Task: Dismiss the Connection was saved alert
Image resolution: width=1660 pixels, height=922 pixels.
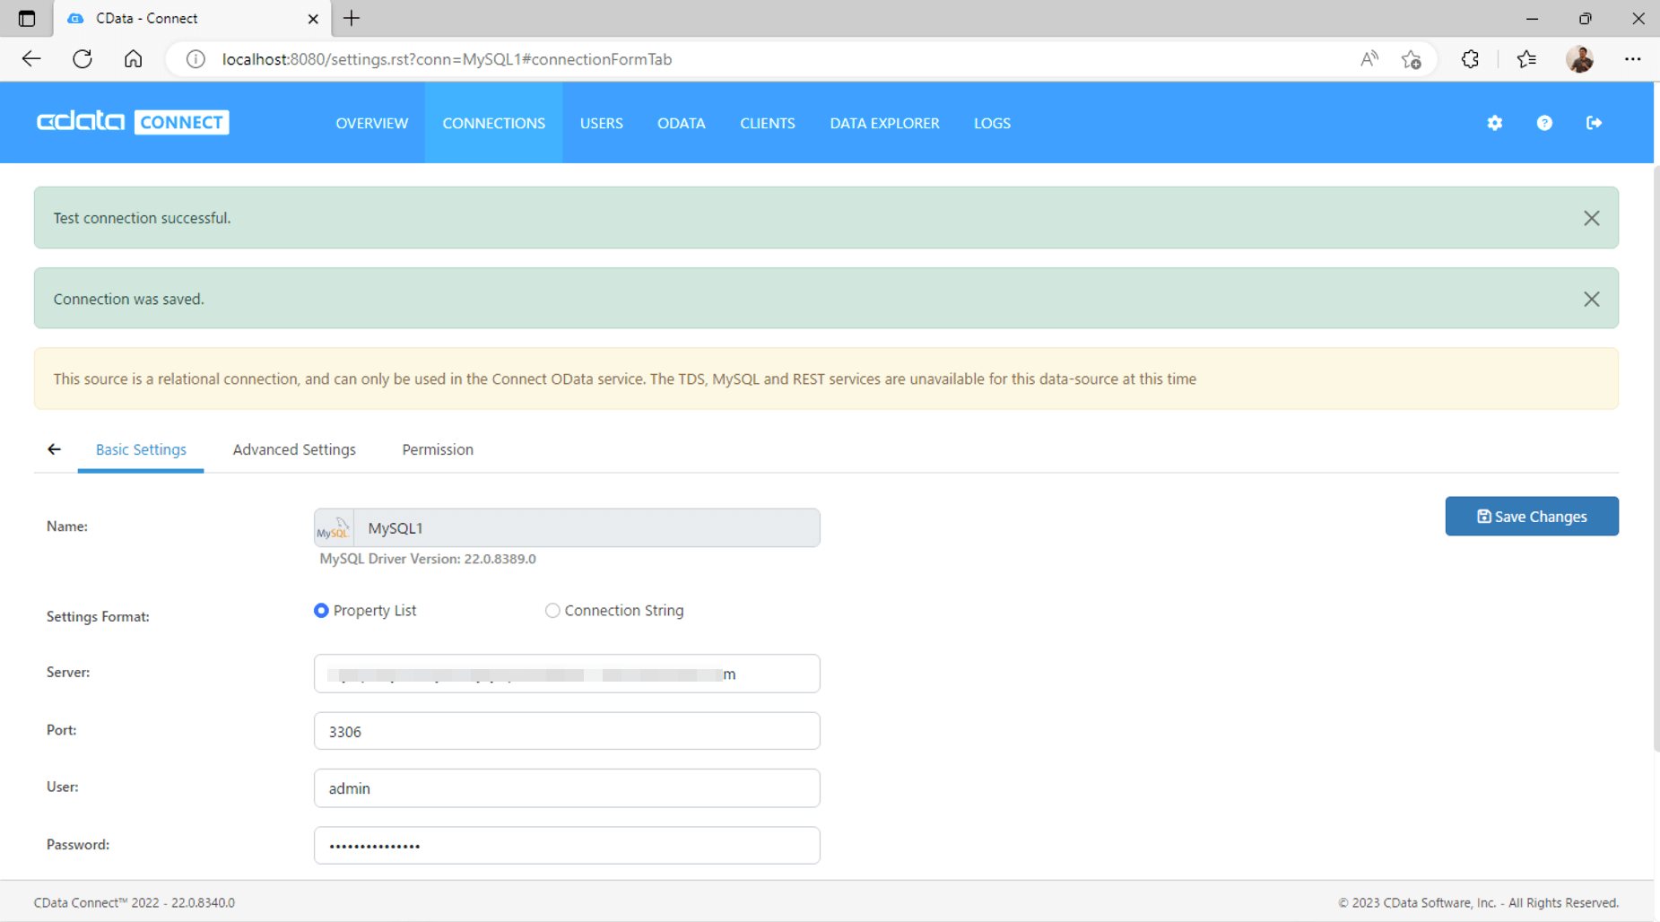Action: click(1591, 299)
